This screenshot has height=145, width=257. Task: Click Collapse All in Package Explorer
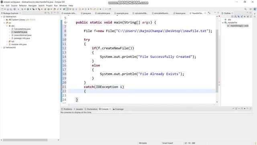pyautogui.click(x=45, y=13)
